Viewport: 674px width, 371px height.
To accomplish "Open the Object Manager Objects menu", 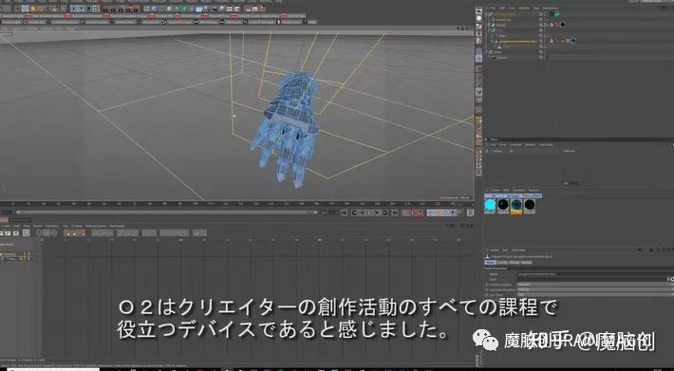I will click(524, 9).
